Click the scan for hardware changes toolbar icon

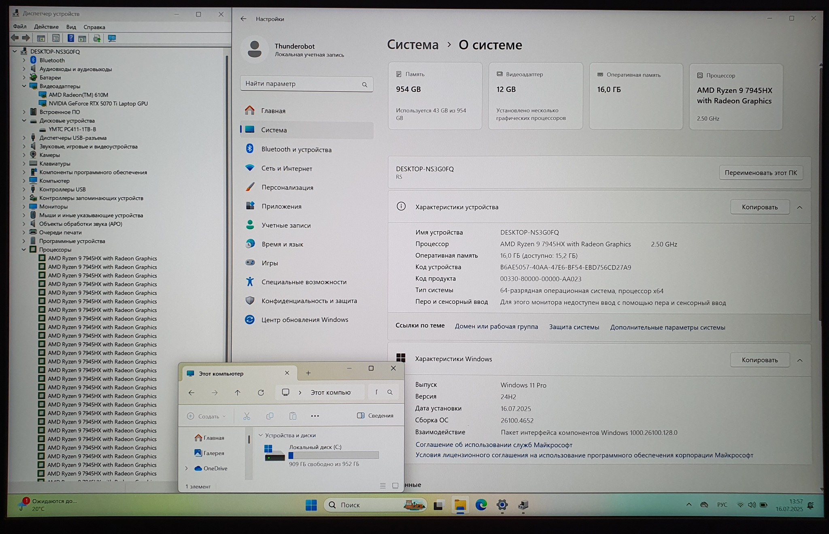[x=112, y=38]
